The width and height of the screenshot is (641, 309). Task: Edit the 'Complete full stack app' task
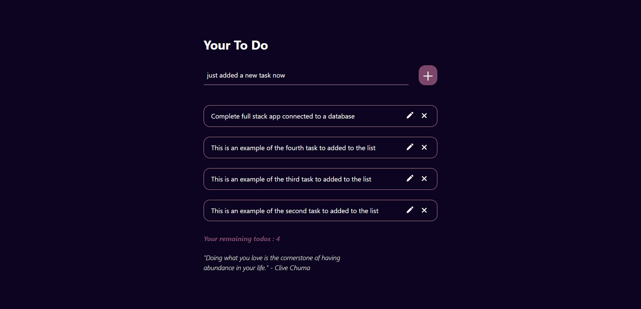409,116
